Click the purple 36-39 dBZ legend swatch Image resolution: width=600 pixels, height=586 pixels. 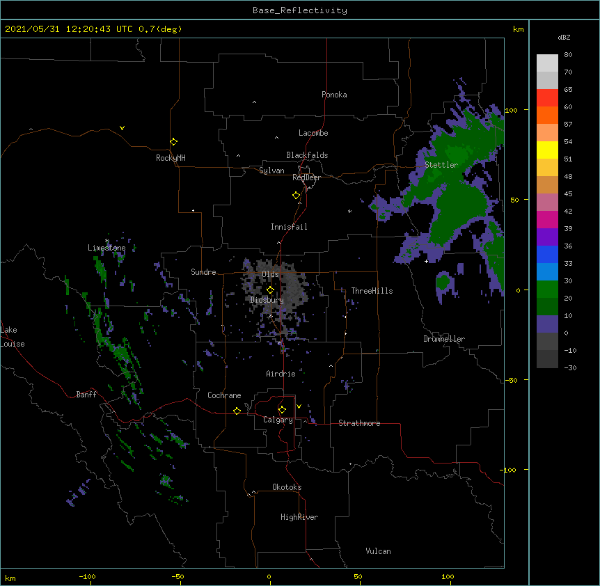(x=547, y=237)
